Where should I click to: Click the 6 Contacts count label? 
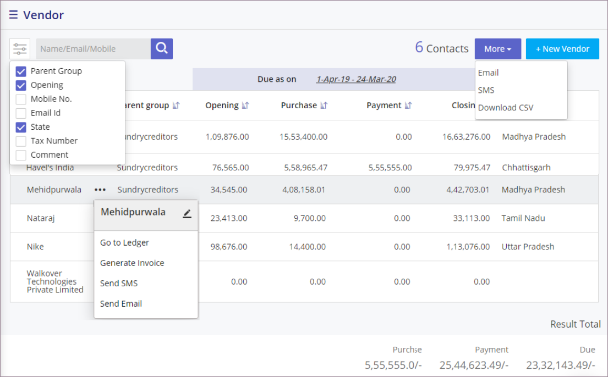pos(442,48)
